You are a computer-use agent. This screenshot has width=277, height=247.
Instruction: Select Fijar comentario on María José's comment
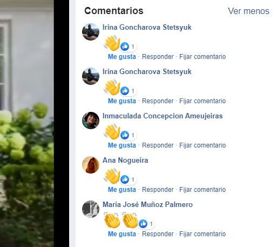point(202,234)
